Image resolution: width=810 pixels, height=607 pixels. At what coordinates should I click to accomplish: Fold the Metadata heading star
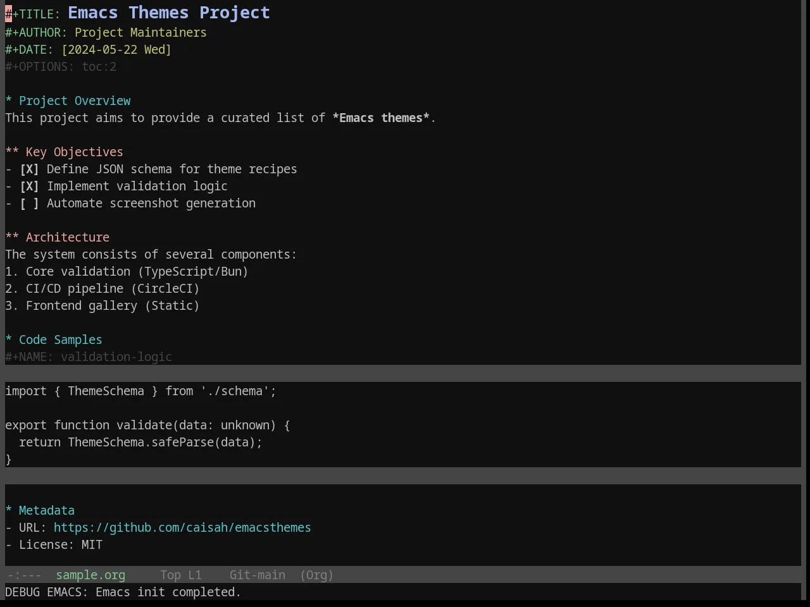(9, 510)
